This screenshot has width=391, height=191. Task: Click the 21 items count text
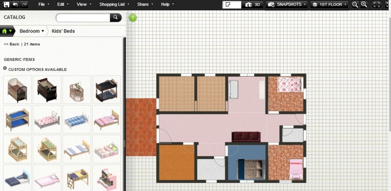[x=32, y=44]
